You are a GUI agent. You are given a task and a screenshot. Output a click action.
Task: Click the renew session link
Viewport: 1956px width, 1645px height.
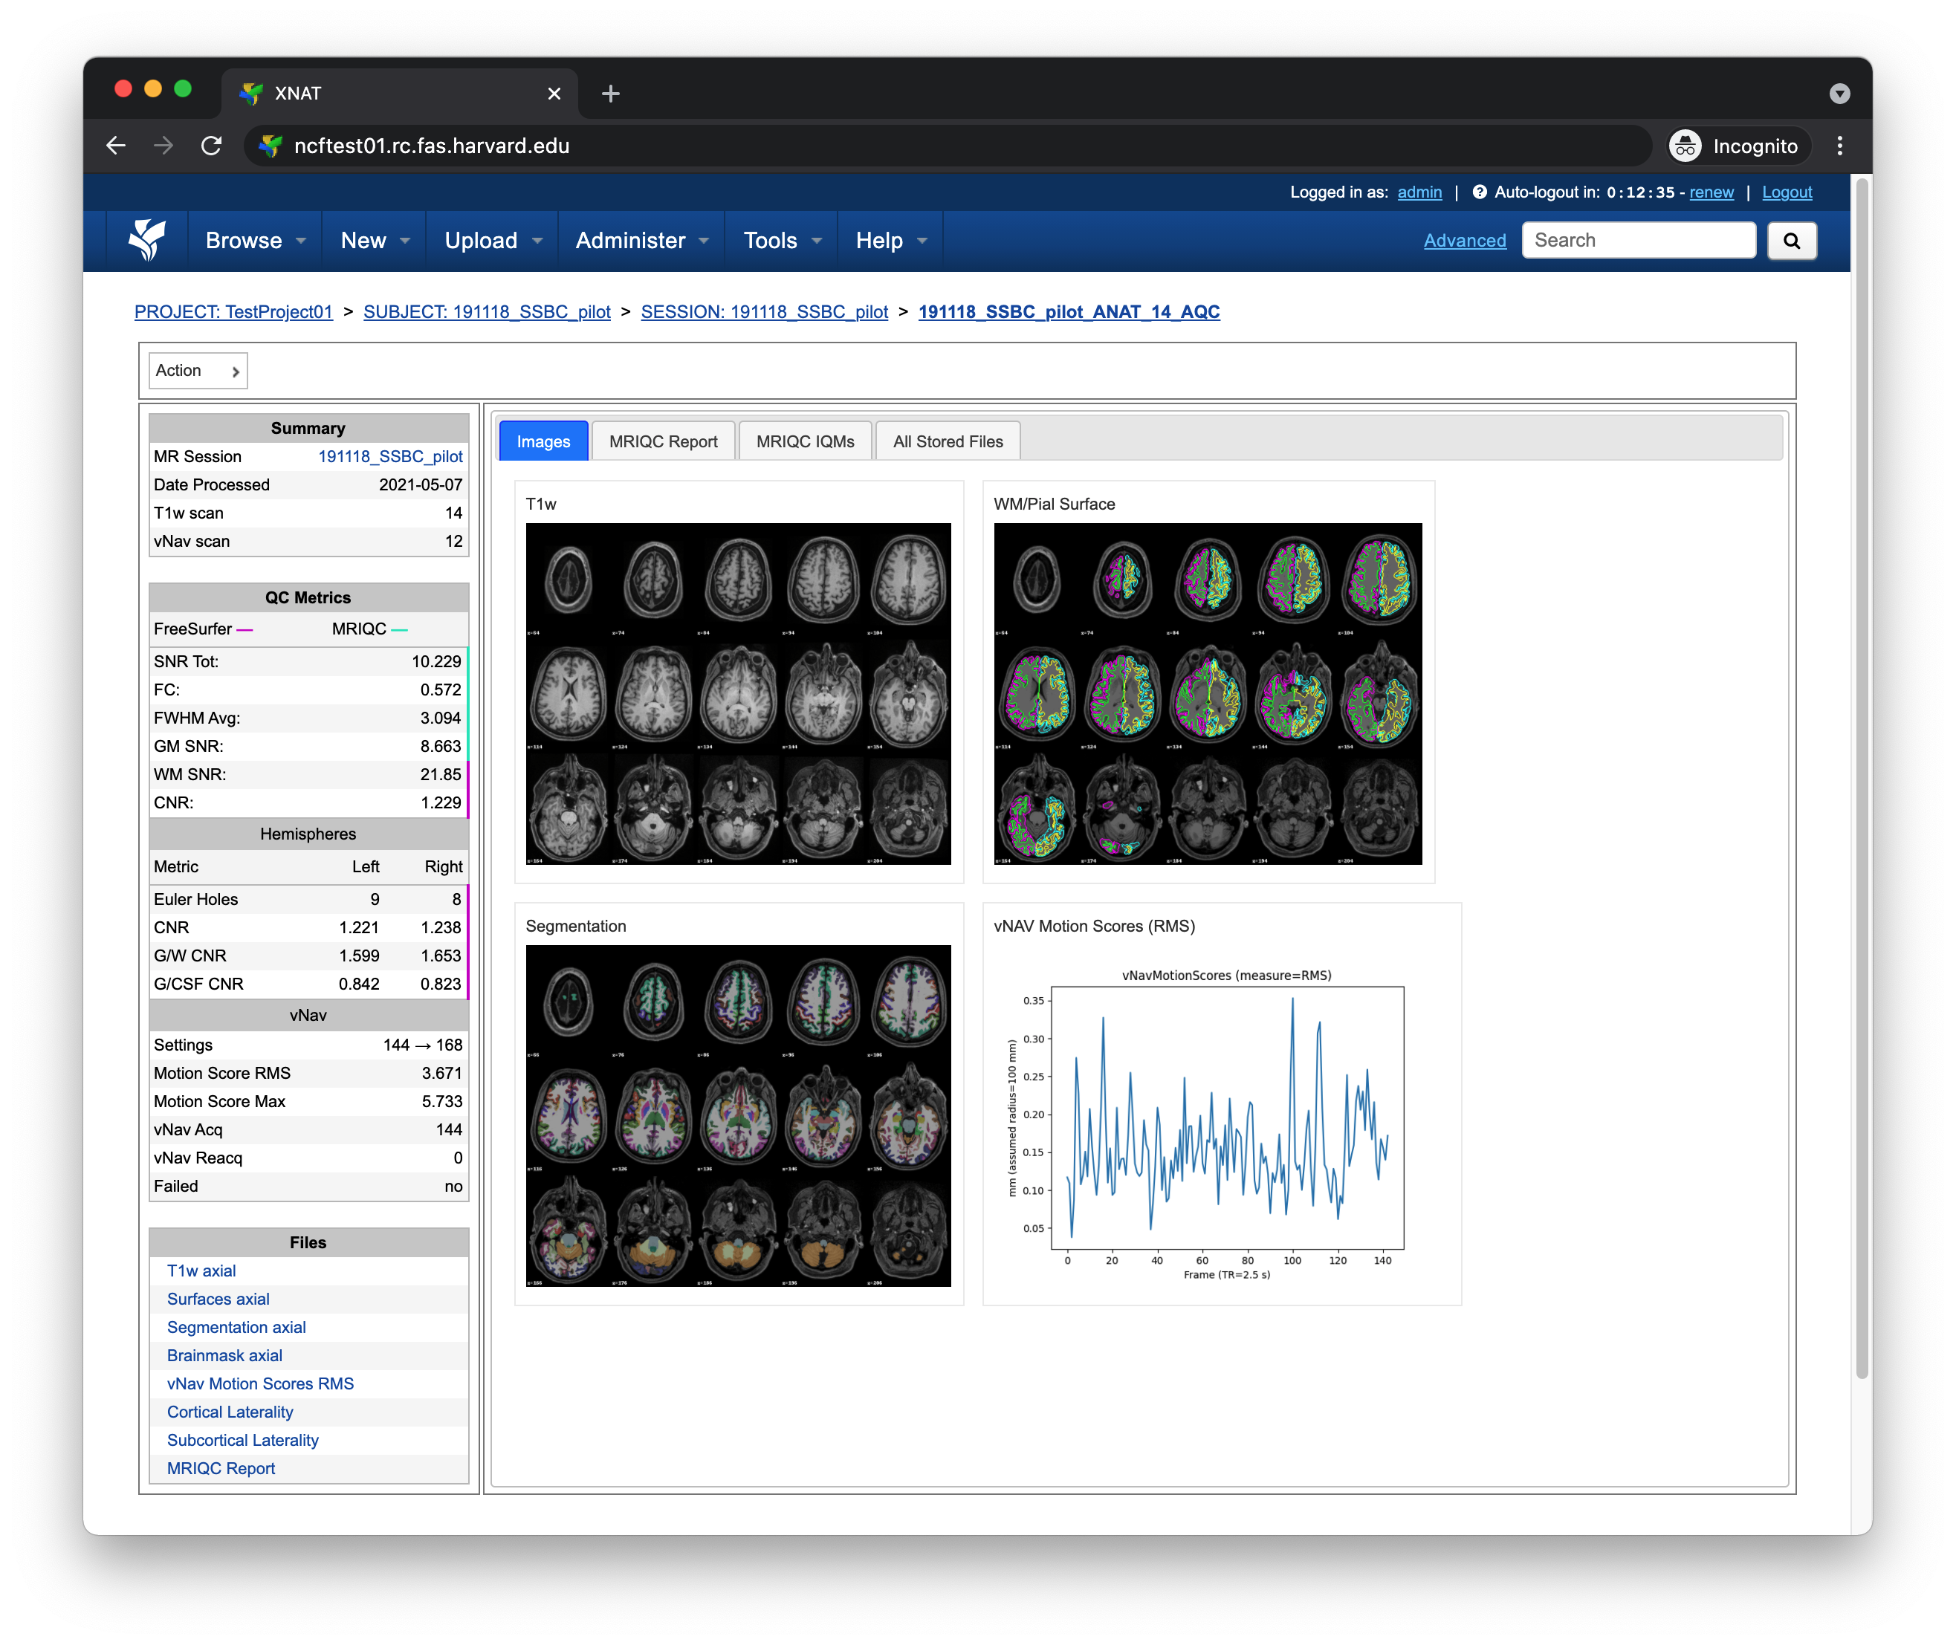click(1711, 192)
